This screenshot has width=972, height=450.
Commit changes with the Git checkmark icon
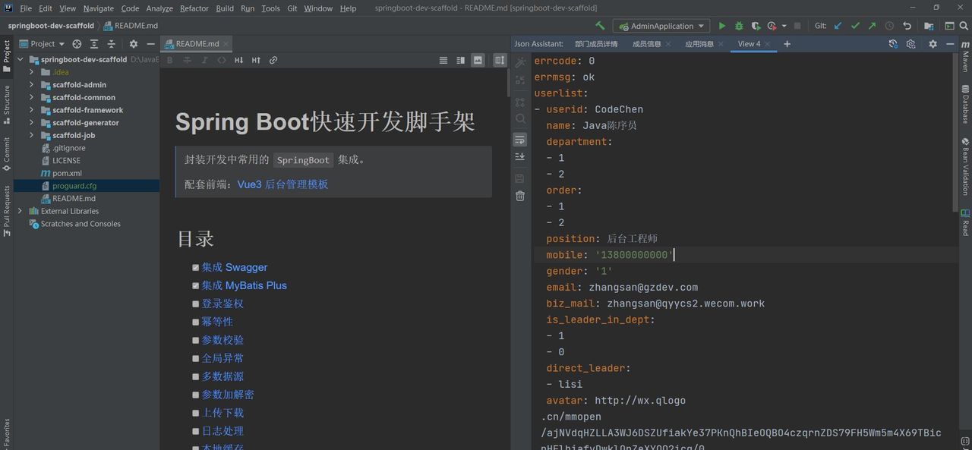855,25
